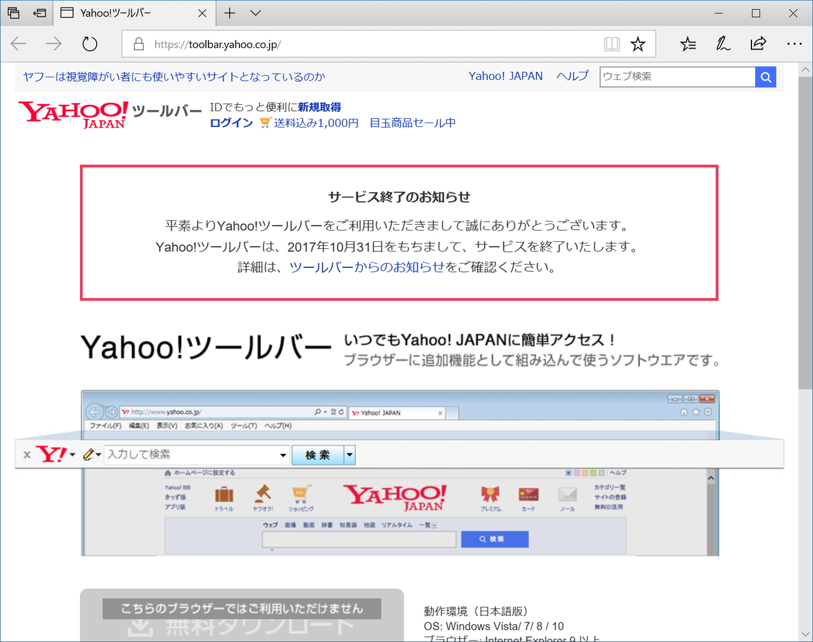Click the pencil highlight icon on the toolbar

90,455
